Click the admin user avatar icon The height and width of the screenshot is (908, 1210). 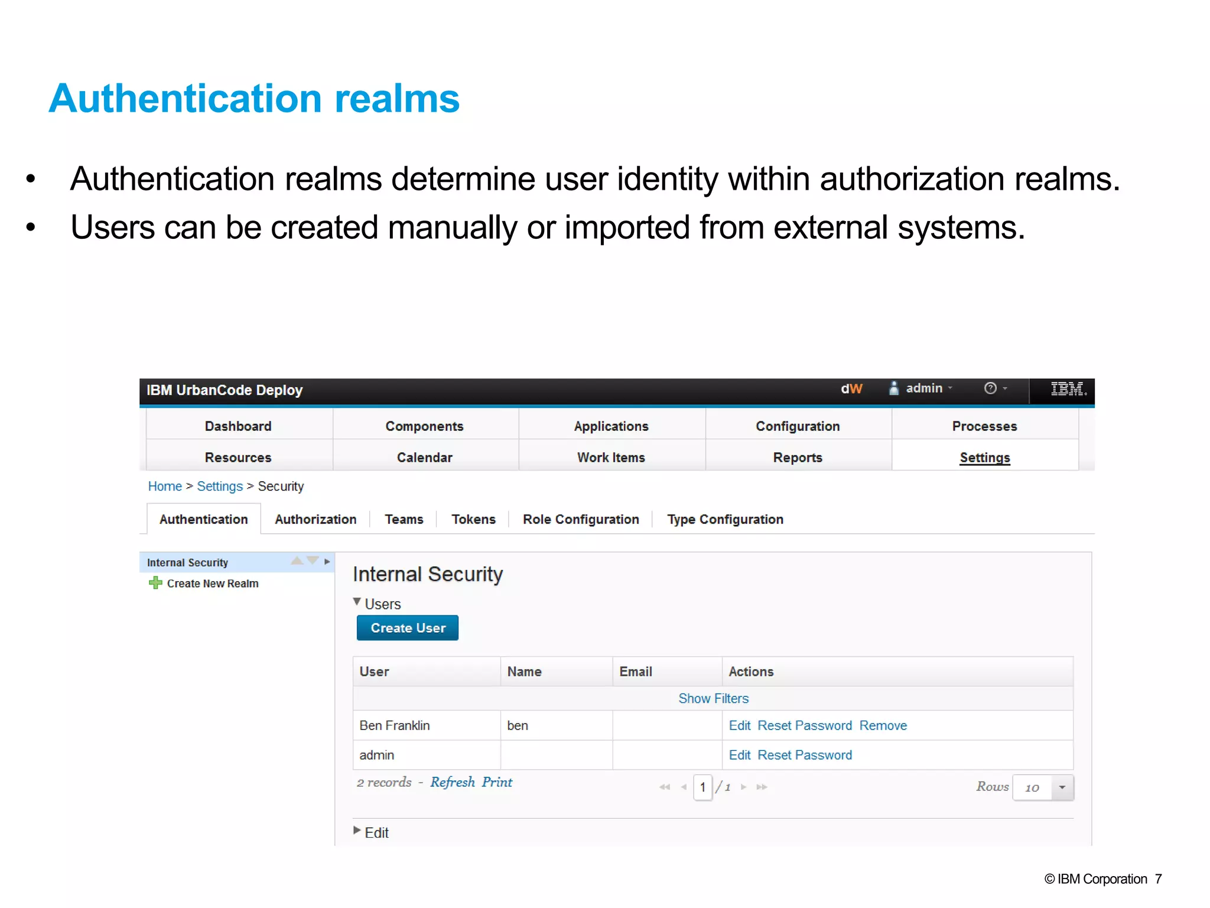click(894, 388)
